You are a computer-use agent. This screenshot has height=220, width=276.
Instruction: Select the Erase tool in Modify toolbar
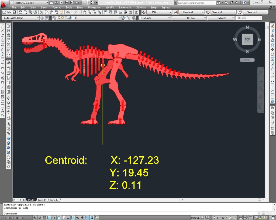(x=273, y=26)
